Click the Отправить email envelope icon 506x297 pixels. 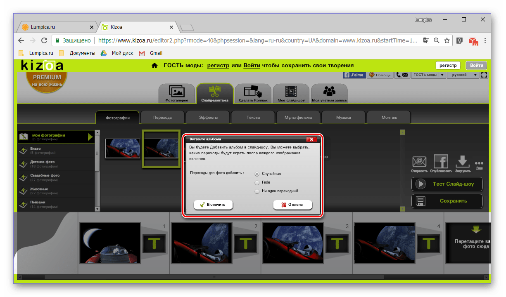[x=419, y=161]
